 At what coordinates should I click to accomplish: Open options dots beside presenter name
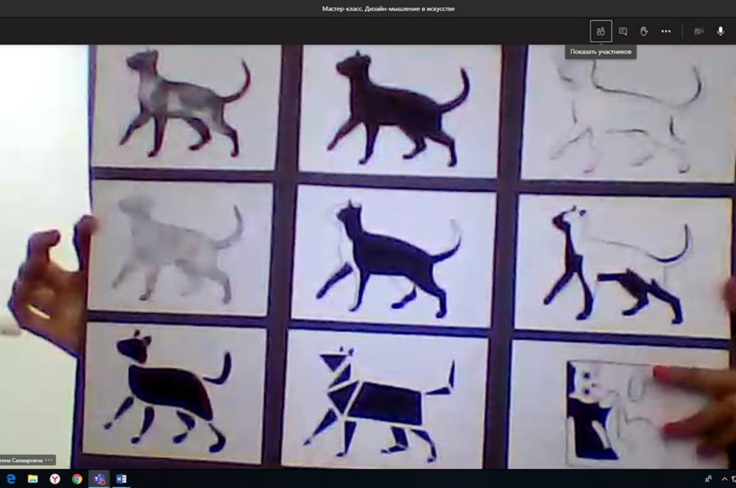[x=49, y=460]
